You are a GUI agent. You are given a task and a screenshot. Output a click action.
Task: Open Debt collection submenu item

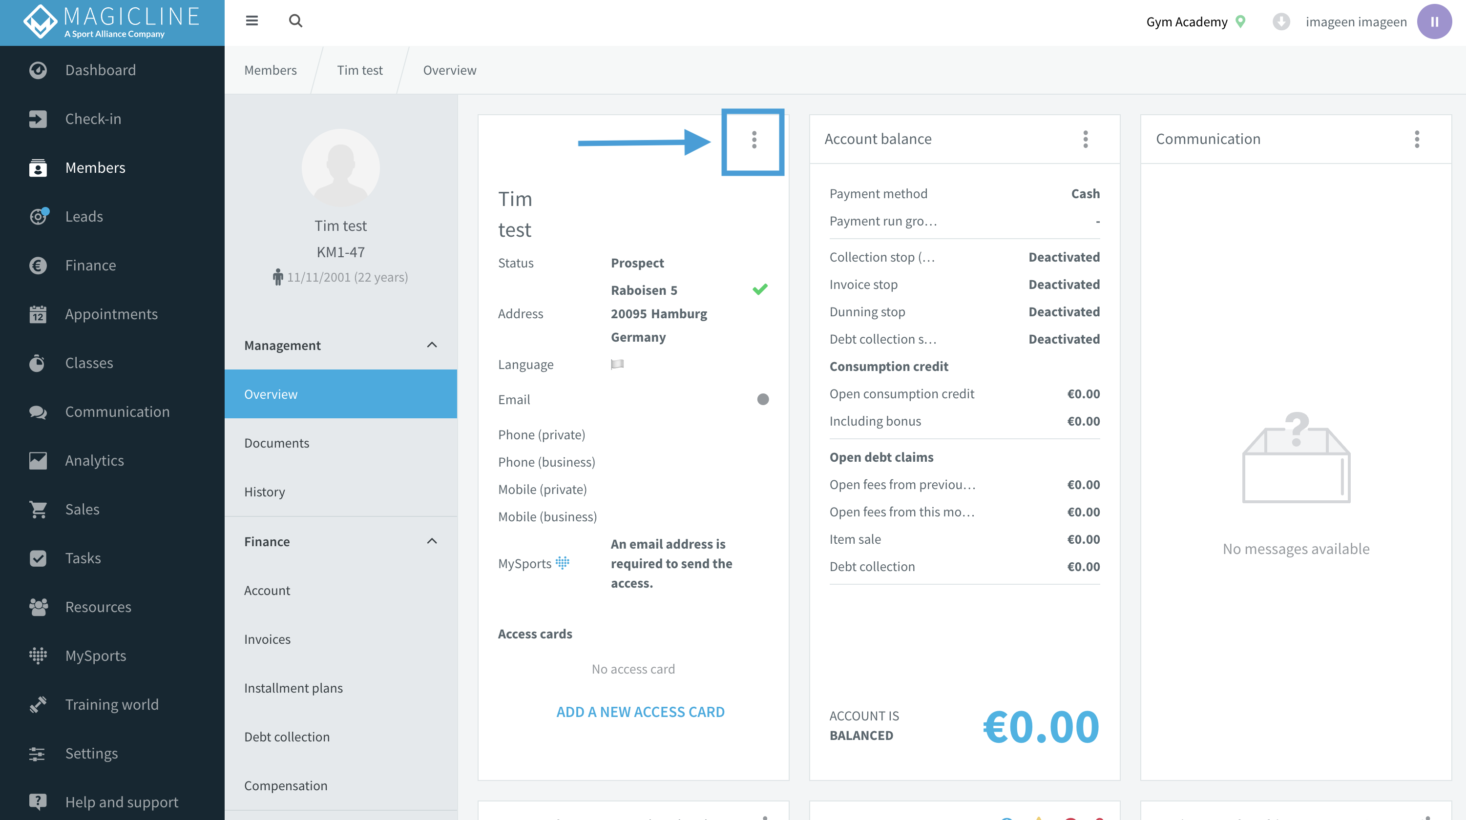pyautogui.click(x=341, y=737)
